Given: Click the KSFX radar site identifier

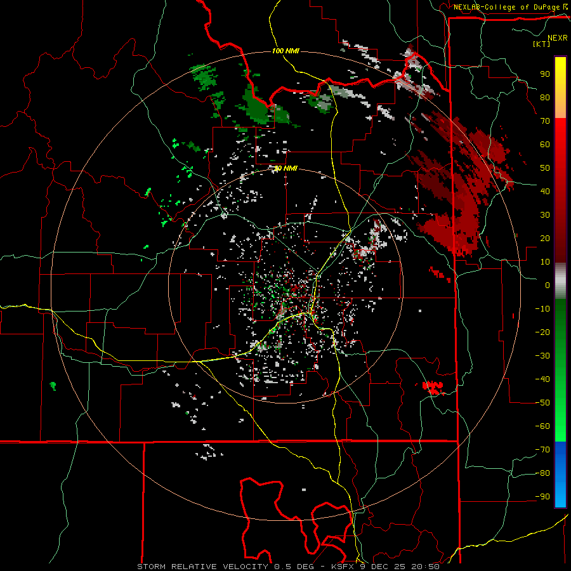Looking at the screenshot, I should tap(343, 567).
